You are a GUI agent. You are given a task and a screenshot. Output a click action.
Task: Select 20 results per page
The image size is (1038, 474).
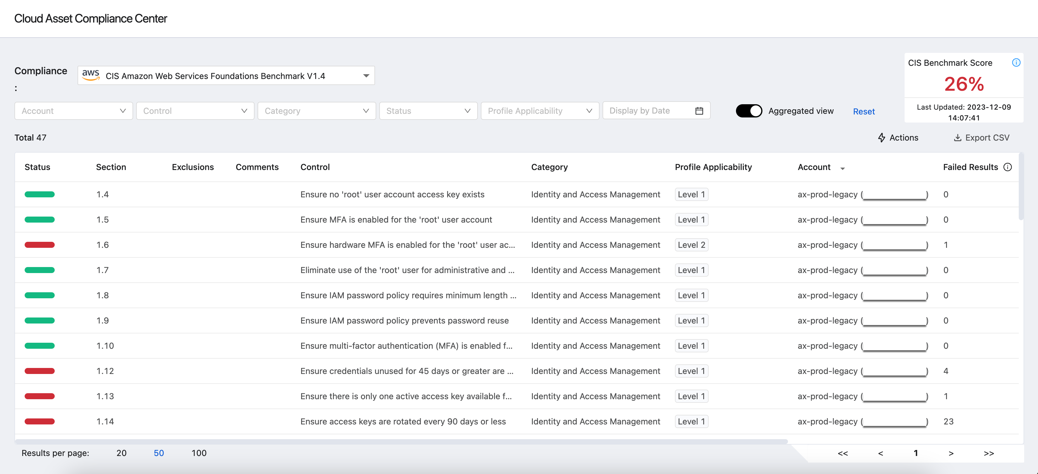[121, 453]
